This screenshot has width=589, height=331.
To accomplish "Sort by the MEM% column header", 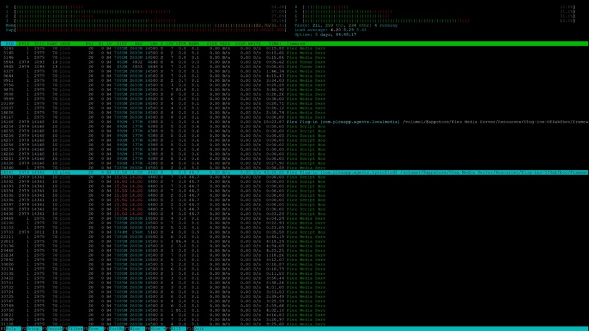I will point(194,44).
